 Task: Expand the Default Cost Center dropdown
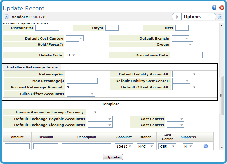coord(75,38)
